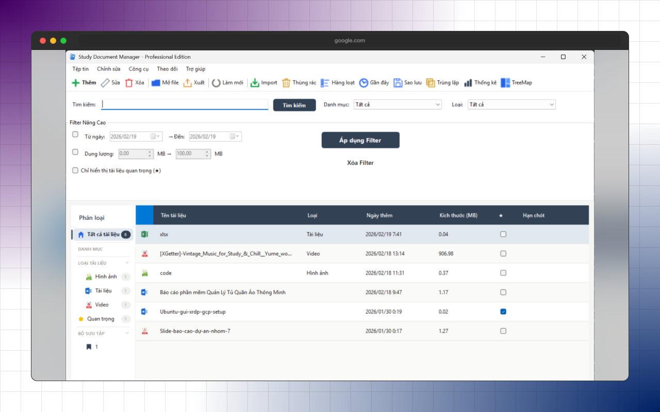Click Word icon of Báo cáo phần mềm row

click(x=144, y=293)
